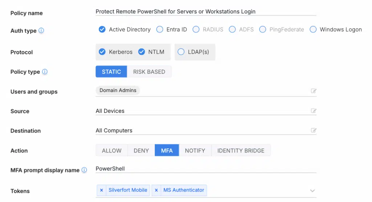Click the Policy name text field
Screen dimensions: 372x202
[x=206, y=12]
